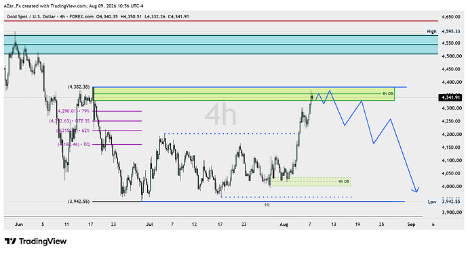Click the High 4,595.33 price label
Image resolution: width=468 pixels, height=253 pixels.
444,31
